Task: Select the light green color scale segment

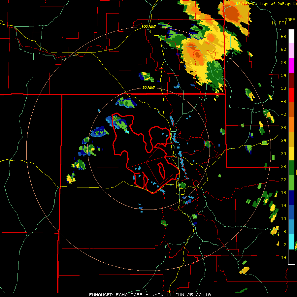Action: (291, 183)
